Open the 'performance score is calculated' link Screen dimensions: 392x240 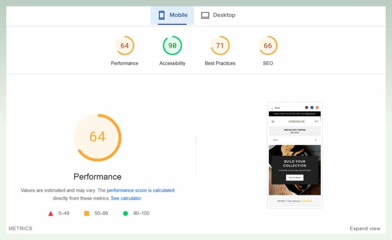(141, 190)
